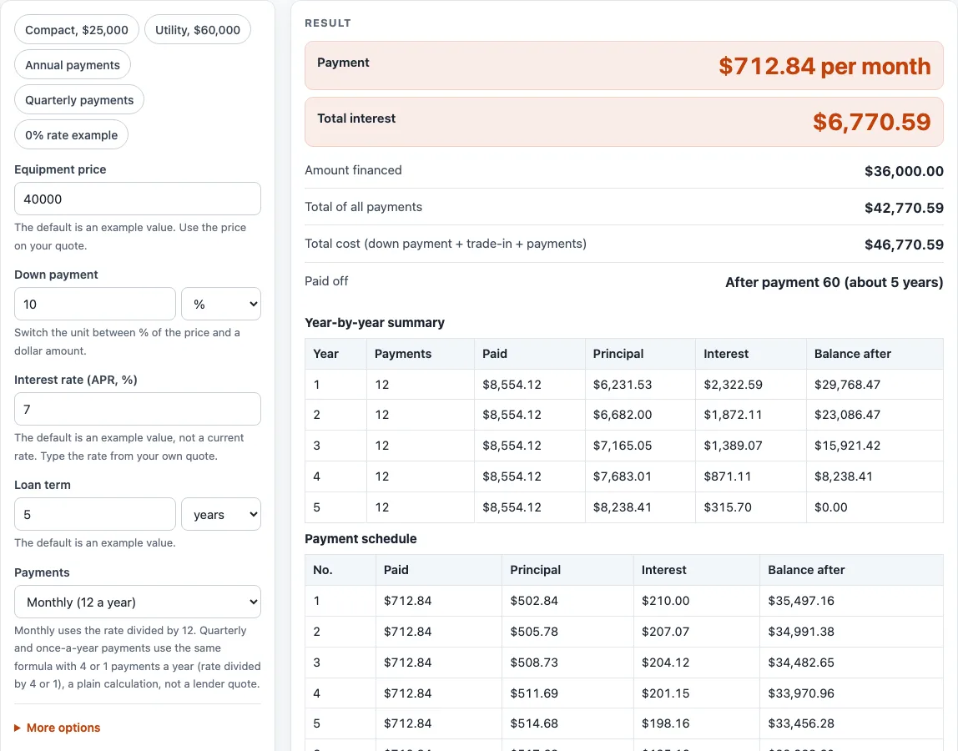Click the Payments column header in summary
The image size is (958, 751).
pos(402,353)
